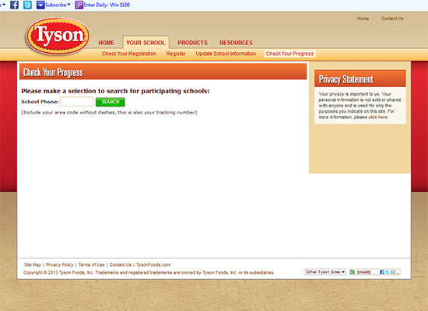
Task: Open the Terms of Use footer link
Action: click(x=92, y=264)
